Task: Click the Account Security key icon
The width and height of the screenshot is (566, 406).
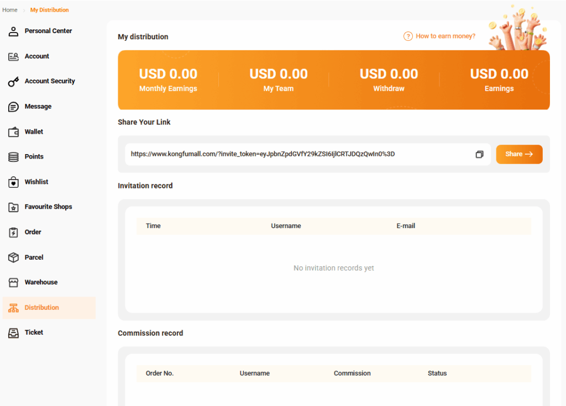Action: pyautogui.click(x=14, y=82)
